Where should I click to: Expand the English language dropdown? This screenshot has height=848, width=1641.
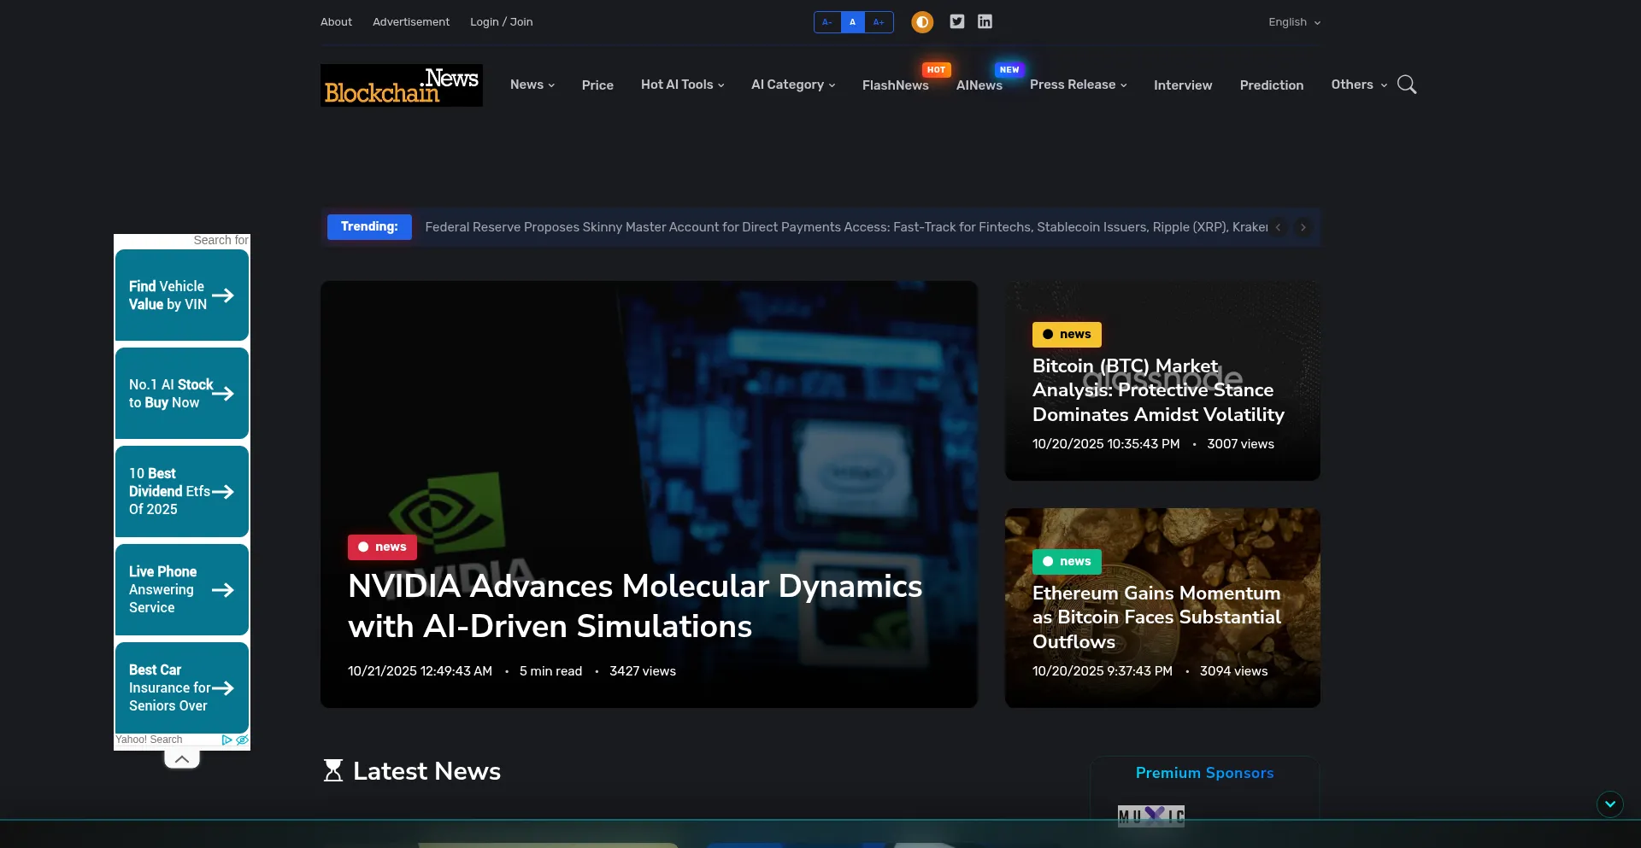click(x=1294, y=22)
